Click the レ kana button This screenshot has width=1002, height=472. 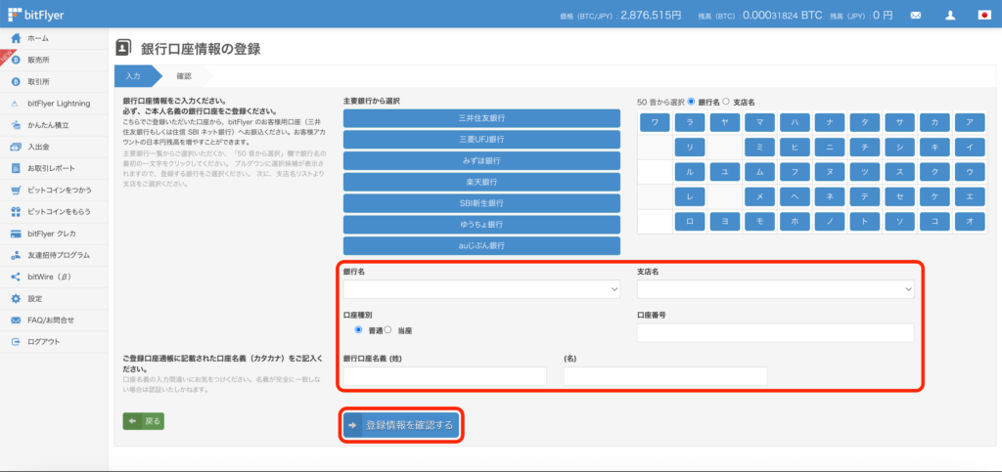pyautogui.click(x=690, y=196)
